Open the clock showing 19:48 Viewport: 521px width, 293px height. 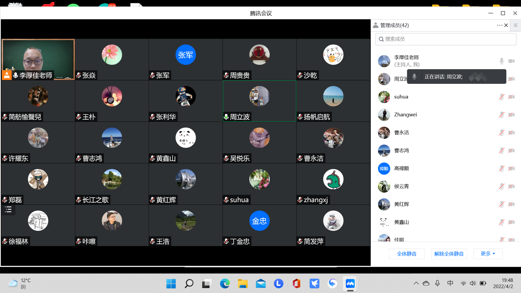point(503,283)
